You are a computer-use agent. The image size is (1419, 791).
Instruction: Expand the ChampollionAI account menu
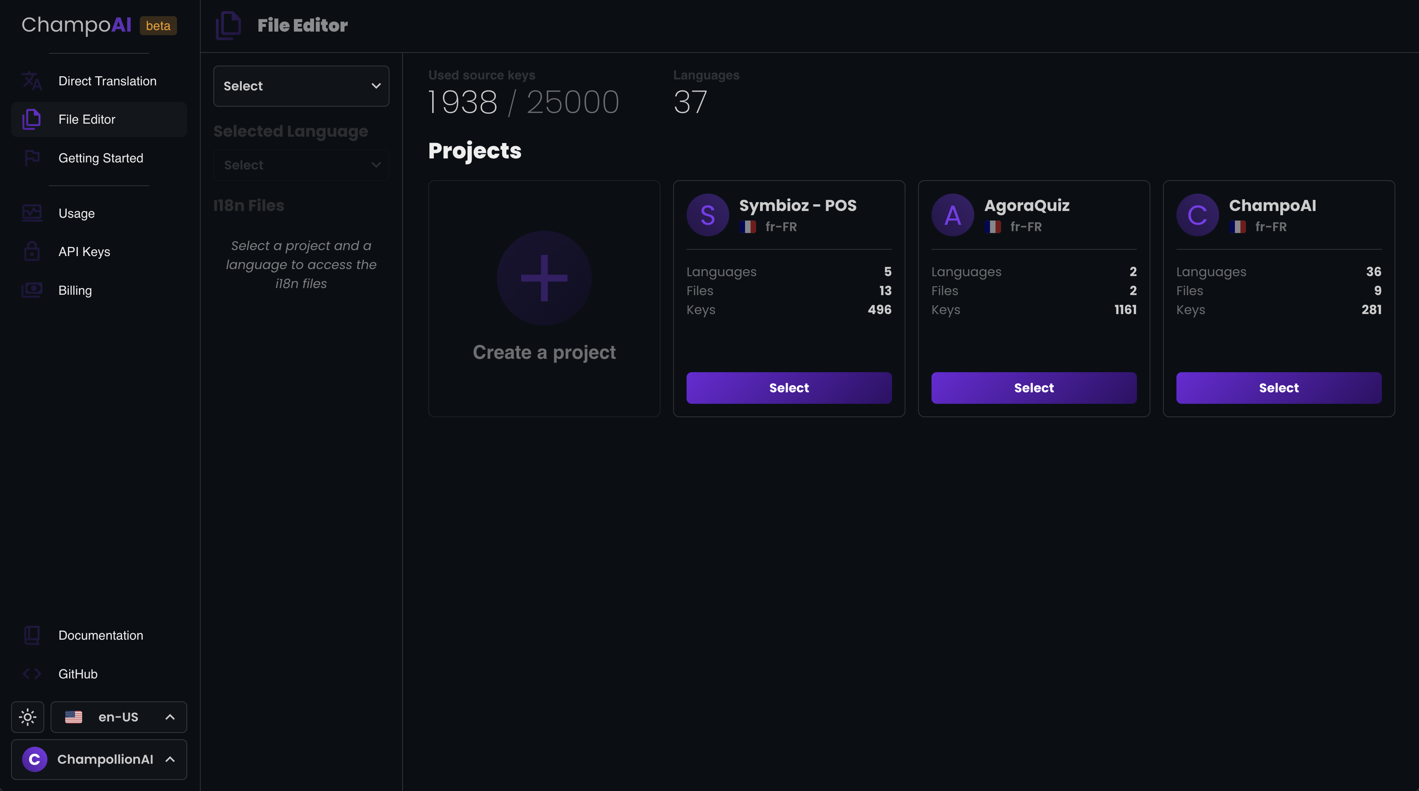tap(99, 759)
